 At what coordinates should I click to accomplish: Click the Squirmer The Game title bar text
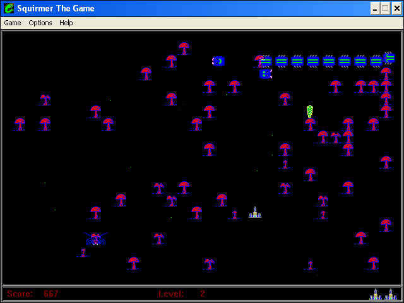tap(56, 8)
